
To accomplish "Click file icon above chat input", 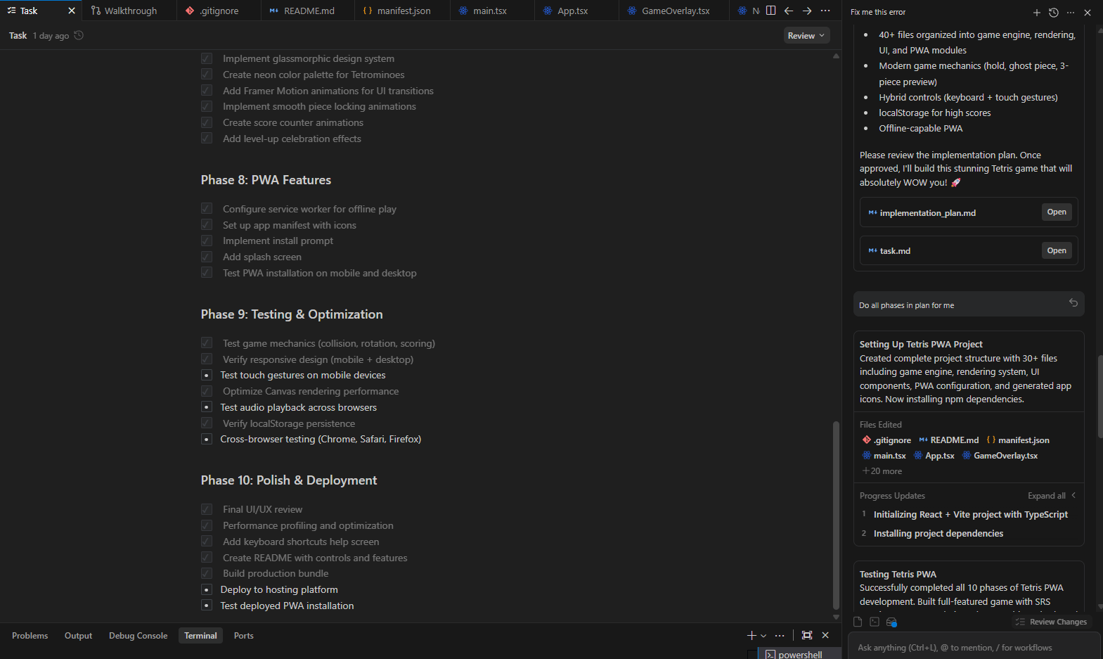I will [858, 622].
